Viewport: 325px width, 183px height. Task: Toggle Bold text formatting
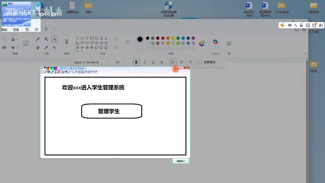tap(136, 62)
